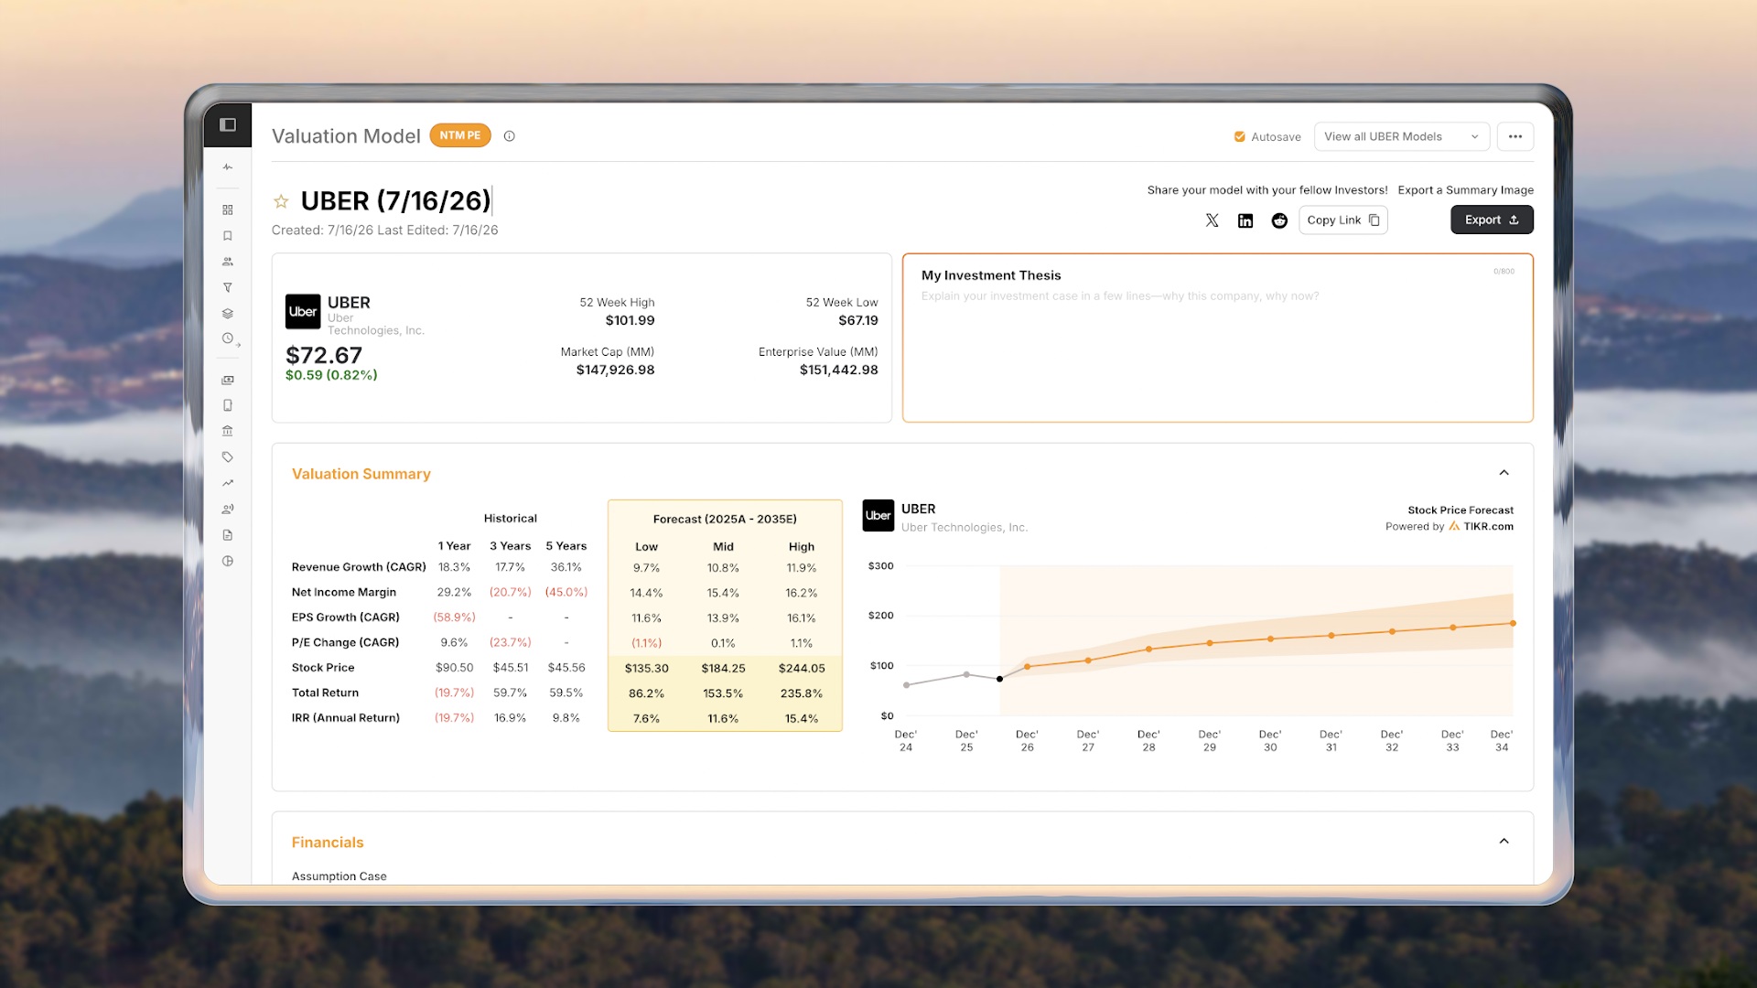1757x988 pixels.
Task: Open the mobile device icon in sidebar
Action: (x=228, y=405)
